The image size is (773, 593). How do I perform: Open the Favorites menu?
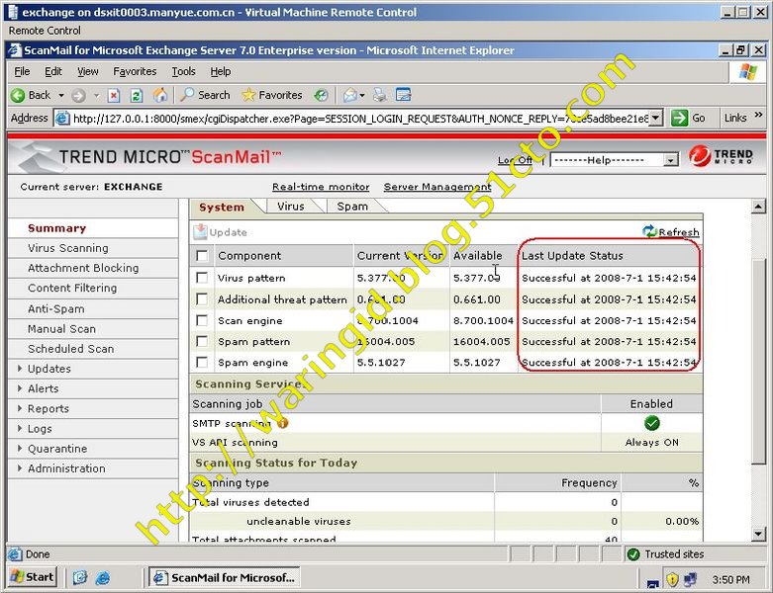135,71
